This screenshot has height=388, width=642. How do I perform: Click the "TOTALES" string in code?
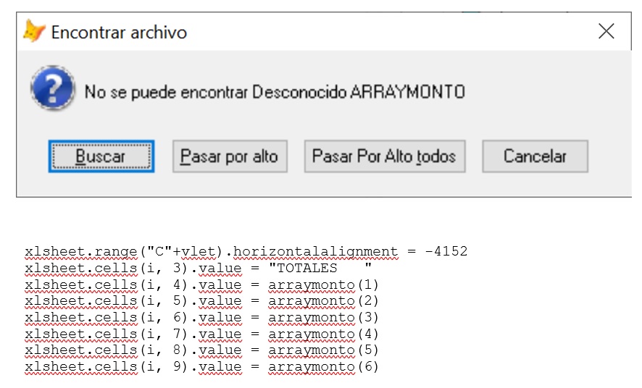coord(320,268)
